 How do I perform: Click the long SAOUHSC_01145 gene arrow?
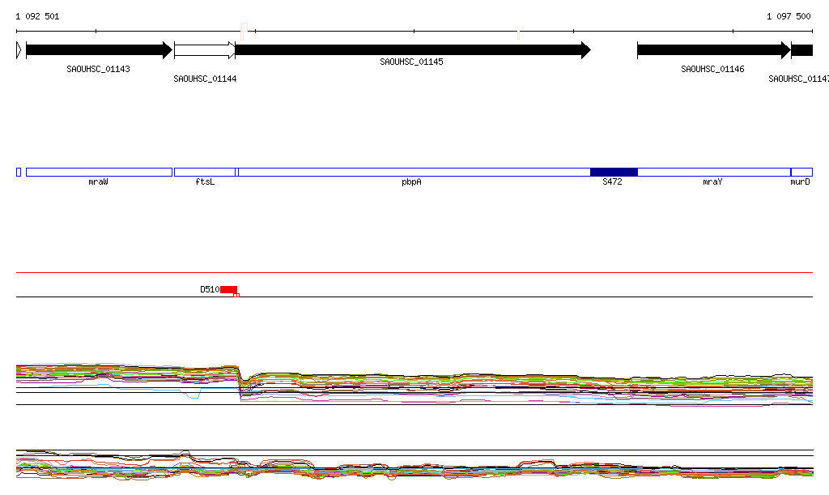(x=411, y=50)
